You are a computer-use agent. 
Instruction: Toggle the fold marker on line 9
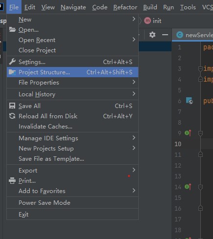200,133
